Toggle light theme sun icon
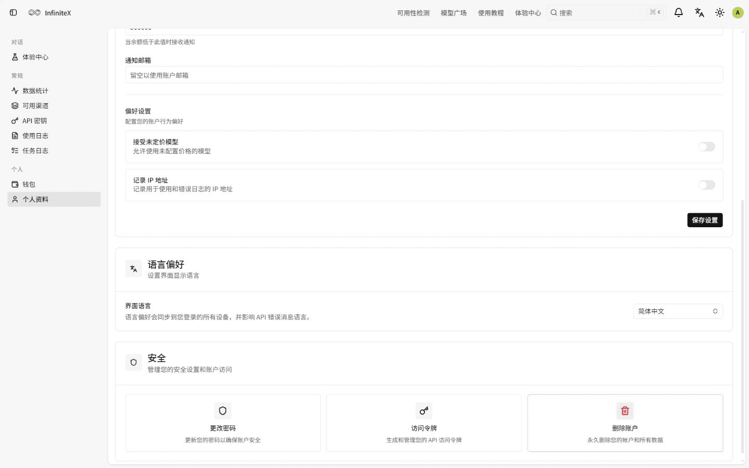Image resolution: width=749 pixels, height=468 pixels. pos(719,12)
